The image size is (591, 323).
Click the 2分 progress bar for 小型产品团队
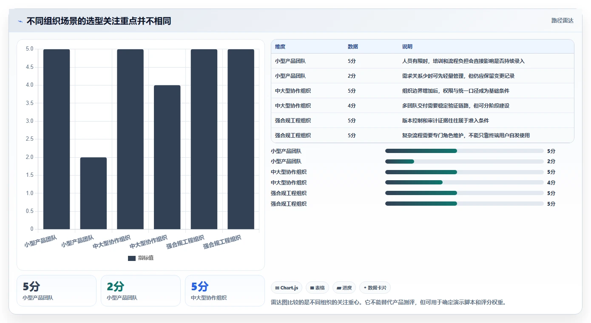click(464, 161)
